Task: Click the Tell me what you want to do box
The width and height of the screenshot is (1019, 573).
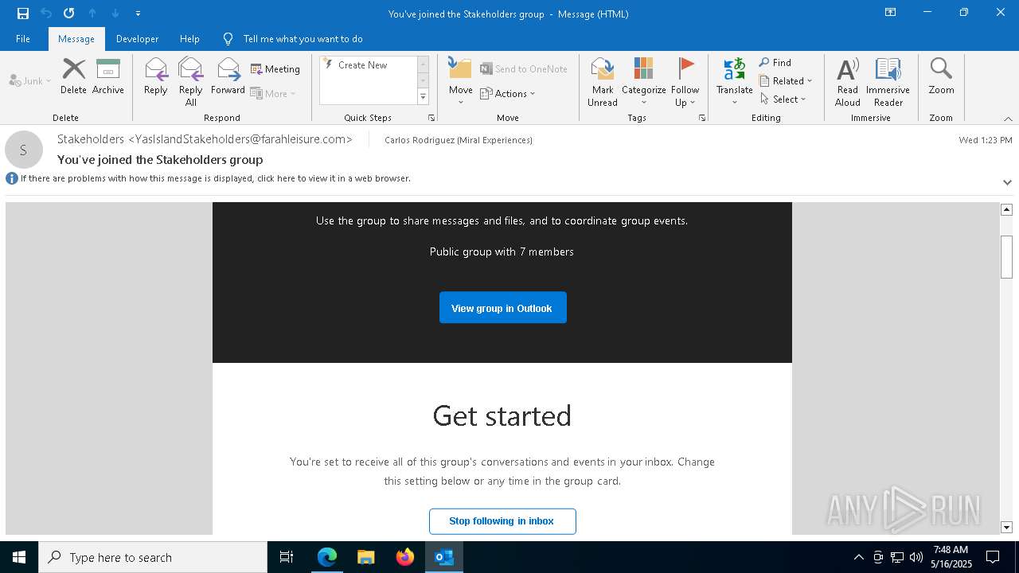Action: [x=303, y=38]
